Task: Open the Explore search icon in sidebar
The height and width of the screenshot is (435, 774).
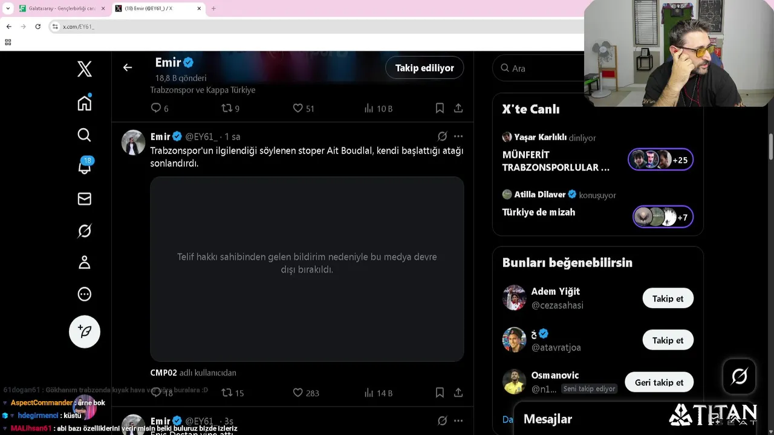Action: coord(85,135)
